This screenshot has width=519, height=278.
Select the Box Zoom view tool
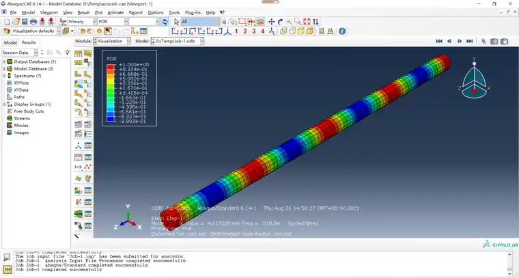point(298,22)
